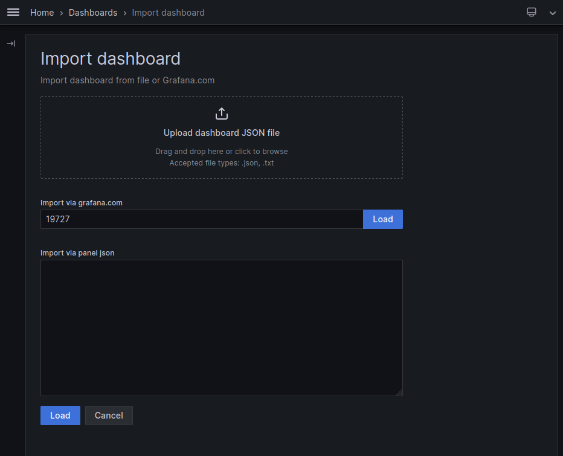Cancel the dashboard import
Screen dimensions: 563x456
pos(109,416)
